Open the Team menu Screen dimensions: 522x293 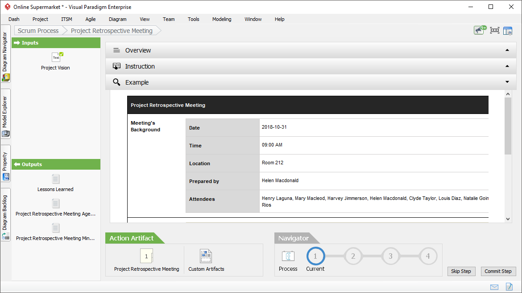pos(169,19)
